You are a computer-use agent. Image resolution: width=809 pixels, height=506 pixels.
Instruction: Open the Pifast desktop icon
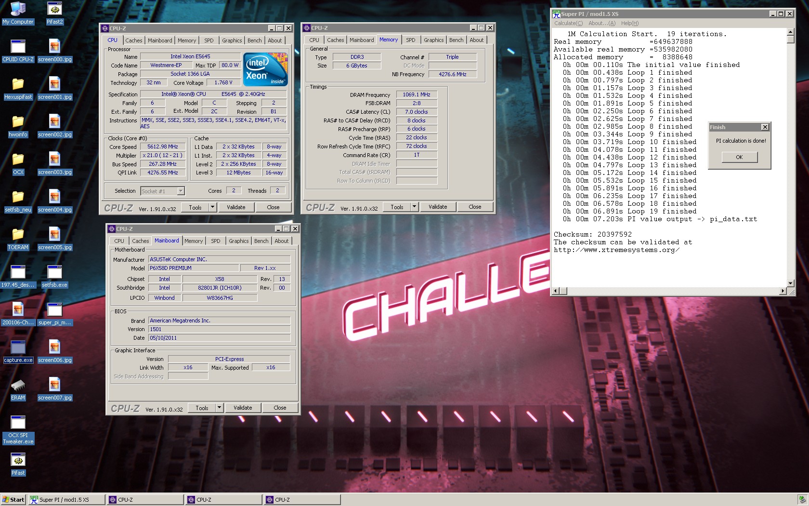point(18,464)
